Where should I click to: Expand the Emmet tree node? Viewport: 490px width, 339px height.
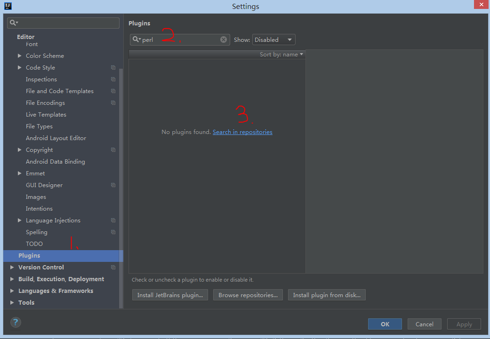coord(19,173)
